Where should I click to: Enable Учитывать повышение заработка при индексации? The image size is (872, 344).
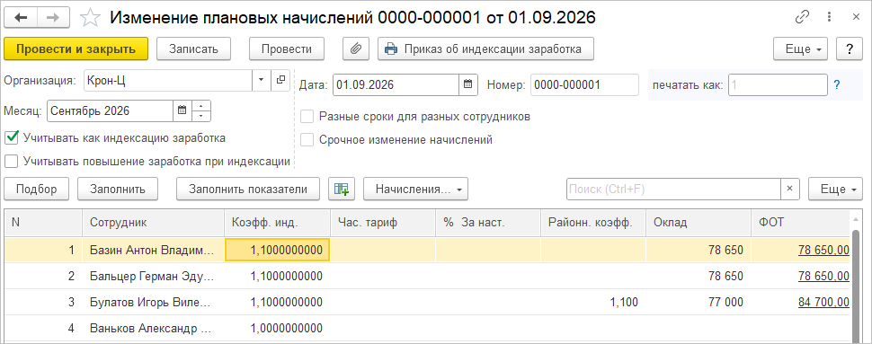12,161
